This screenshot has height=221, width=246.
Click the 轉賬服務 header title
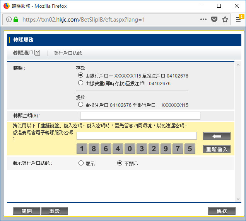coord(23,40)
